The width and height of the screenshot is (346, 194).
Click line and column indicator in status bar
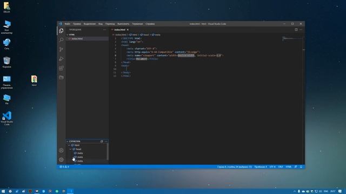[234, 167]
